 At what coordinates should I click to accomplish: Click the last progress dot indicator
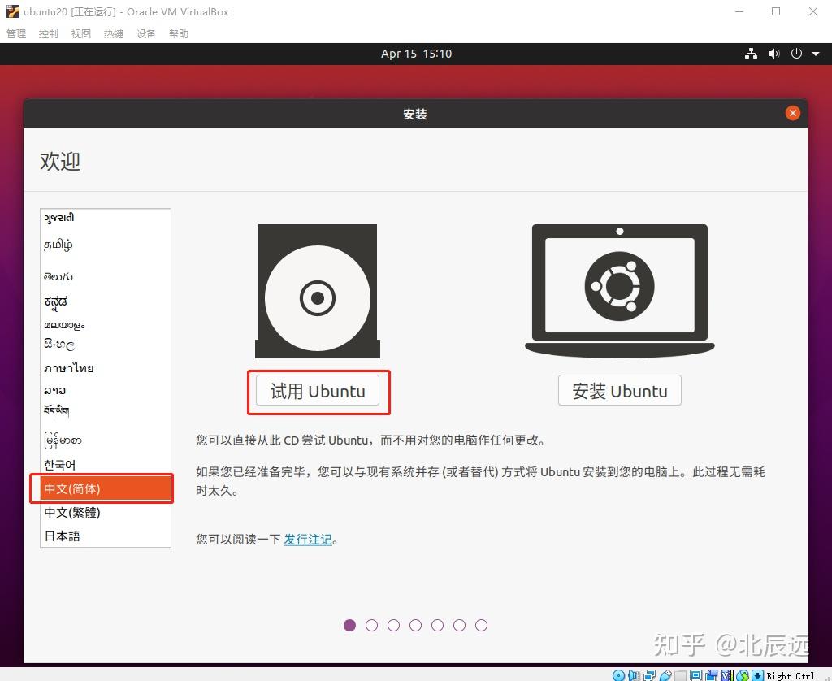[x=481, y=625]
